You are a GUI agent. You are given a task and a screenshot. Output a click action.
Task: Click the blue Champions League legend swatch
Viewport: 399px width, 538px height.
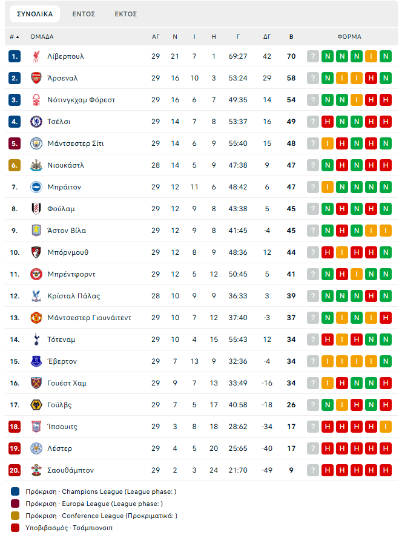click(15, 491)
